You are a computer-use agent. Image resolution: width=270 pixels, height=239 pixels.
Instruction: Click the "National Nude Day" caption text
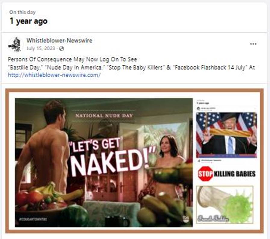(x=104, y=115)
